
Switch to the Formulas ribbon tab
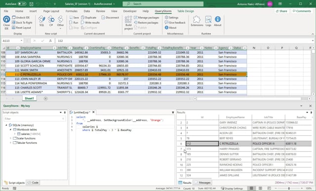coord(71,11)
